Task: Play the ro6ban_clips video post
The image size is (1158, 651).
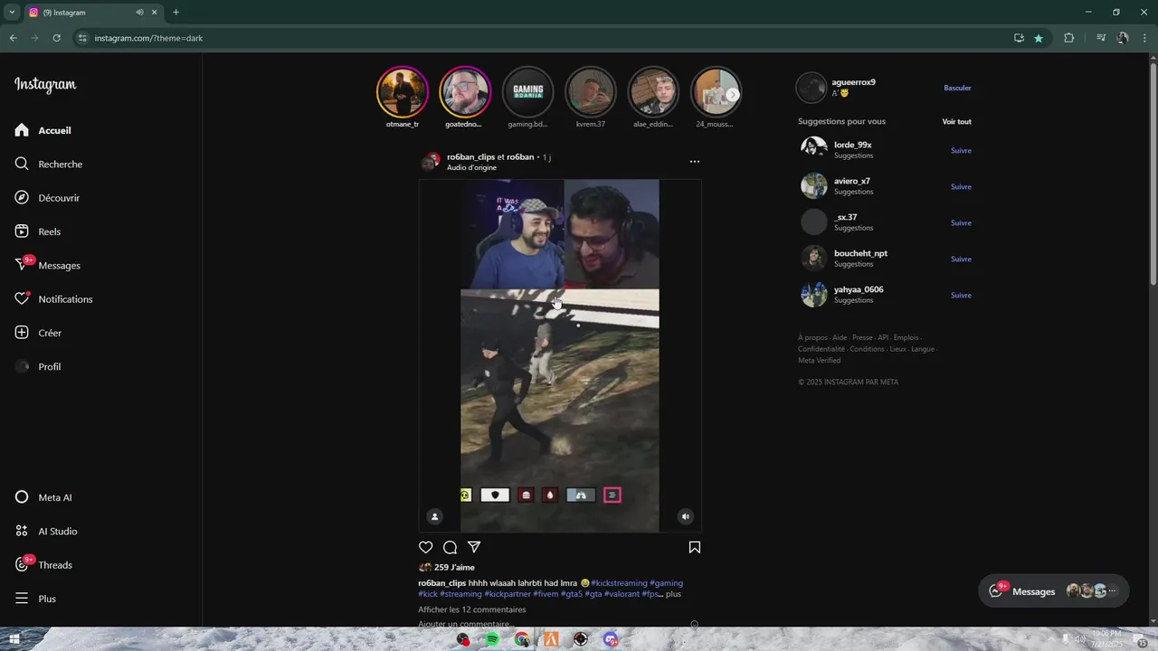Action: tap(559, 355)
